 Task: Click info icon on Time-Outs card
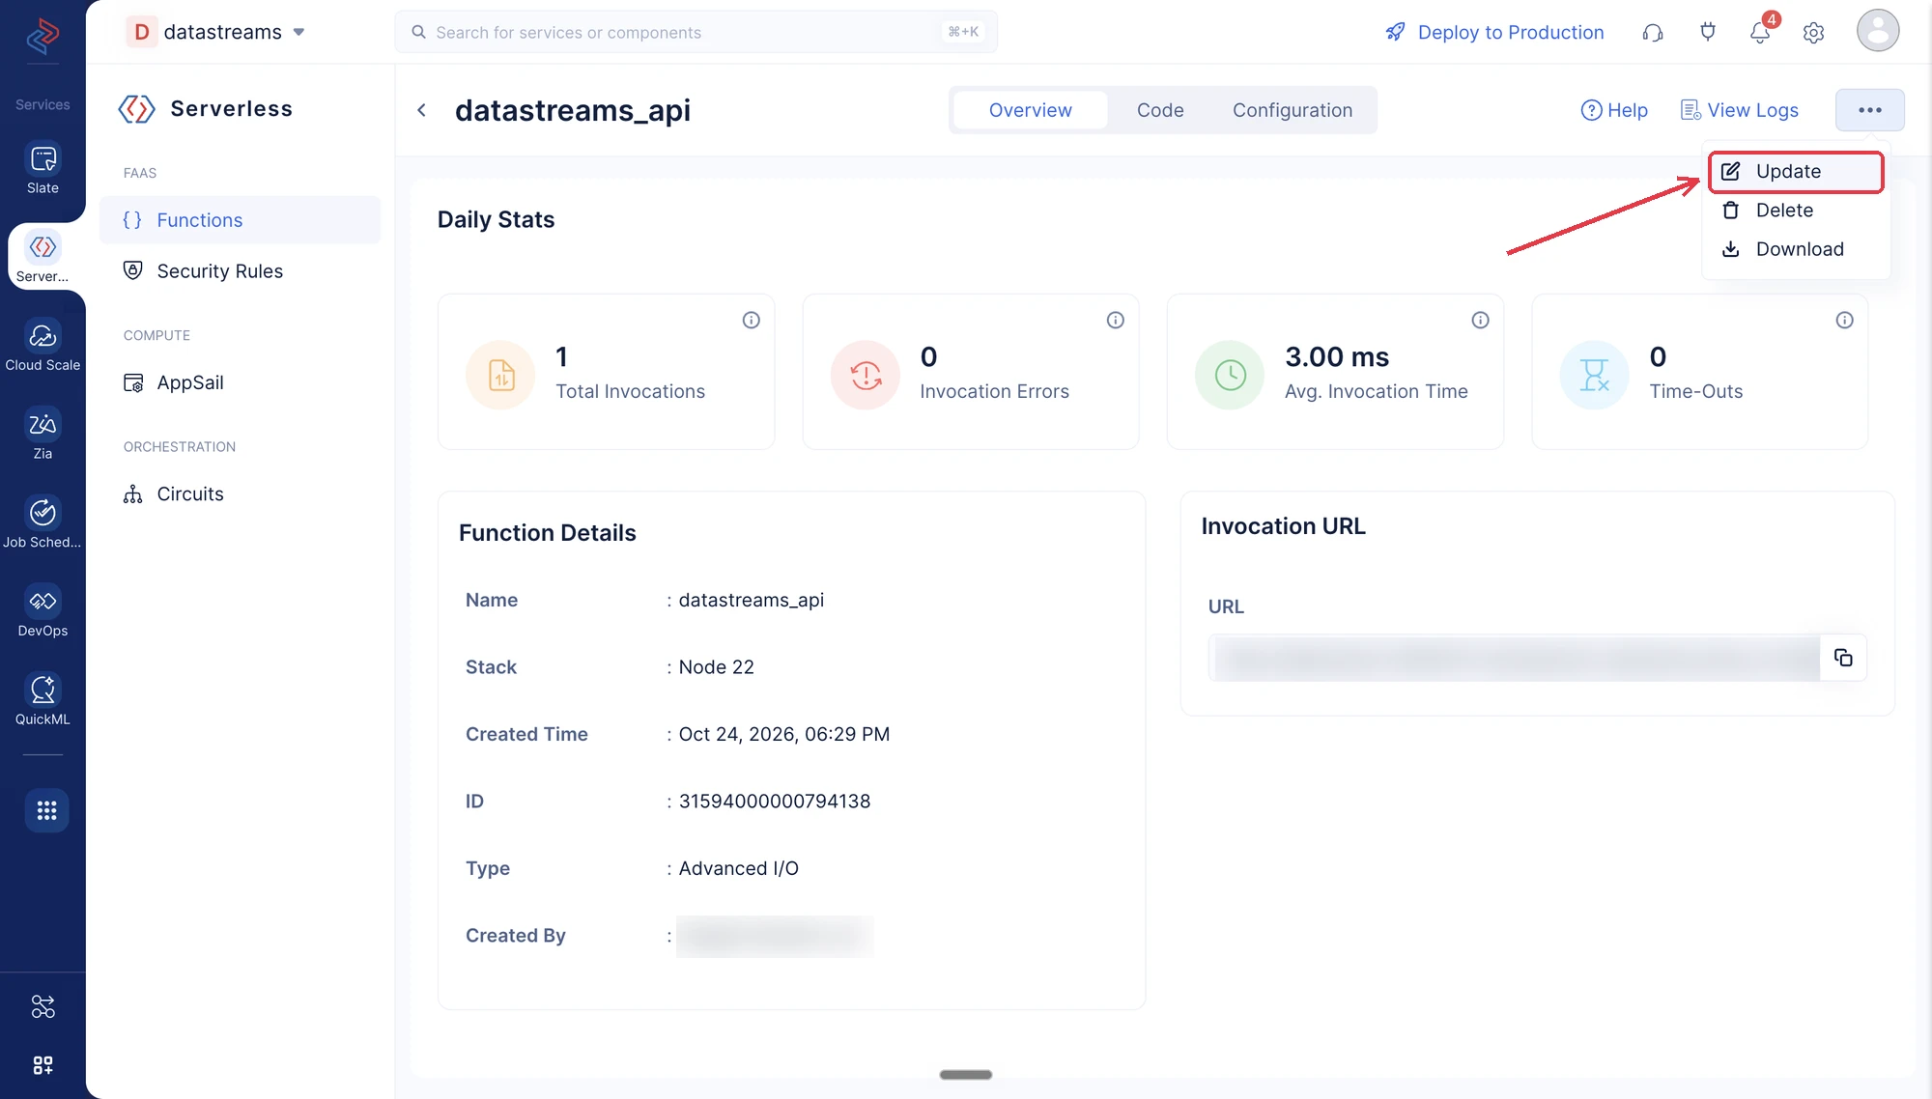click(1844, 320)
